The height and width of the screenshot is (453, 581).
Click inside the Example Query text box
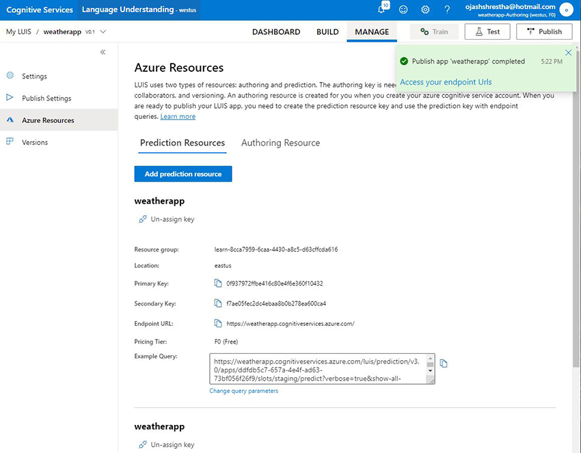[x=318, y=368]
